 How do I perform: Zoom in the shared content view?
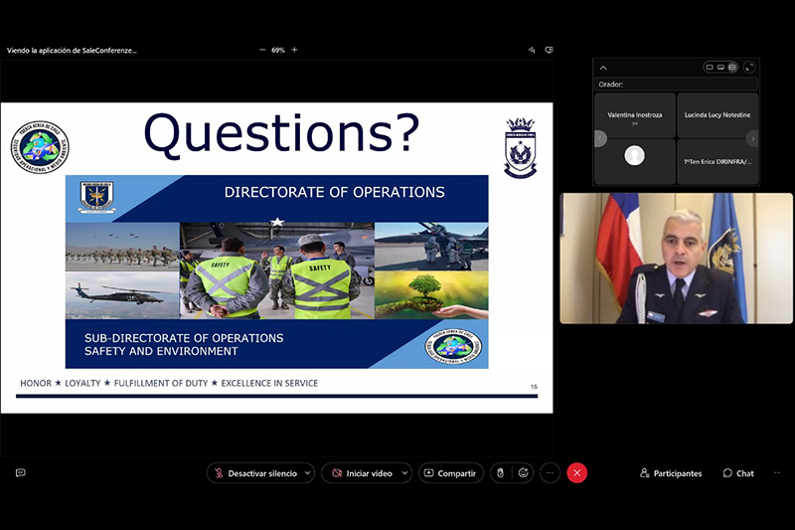[294, 50]
